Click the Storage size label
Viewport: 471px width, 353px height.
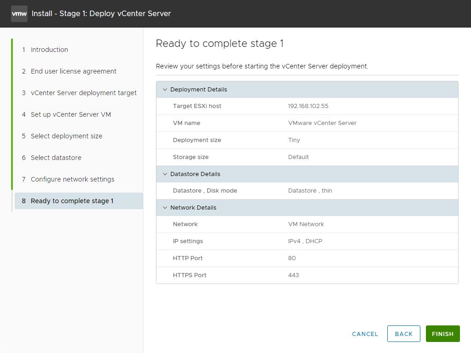click(x=191, y=157)
